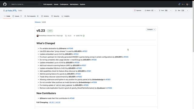Open pull request #1546 in What's Changed

(x=71, y=48)
